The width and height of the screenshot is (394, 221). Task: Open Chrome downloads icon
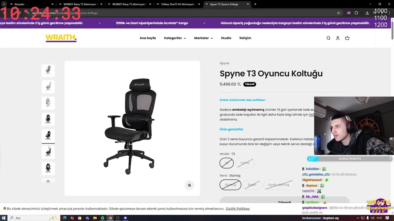coord(367,13)
